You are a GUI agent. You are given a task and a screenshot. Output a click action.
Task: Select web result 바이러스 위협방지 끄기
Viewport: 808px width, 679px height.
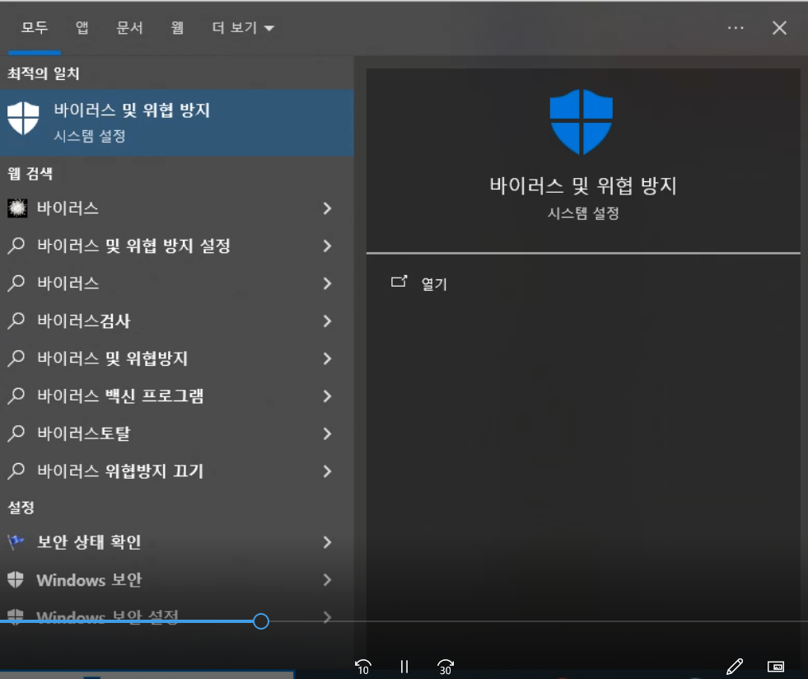[120, 471]
